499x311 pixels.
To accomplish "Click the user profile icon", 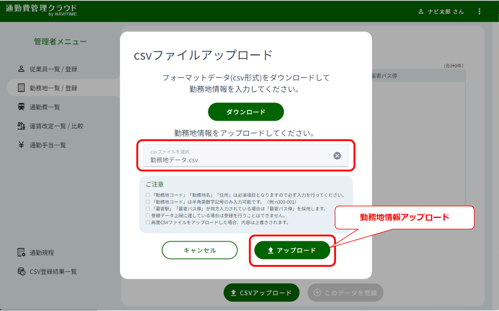I will click(x=421, y=11).
